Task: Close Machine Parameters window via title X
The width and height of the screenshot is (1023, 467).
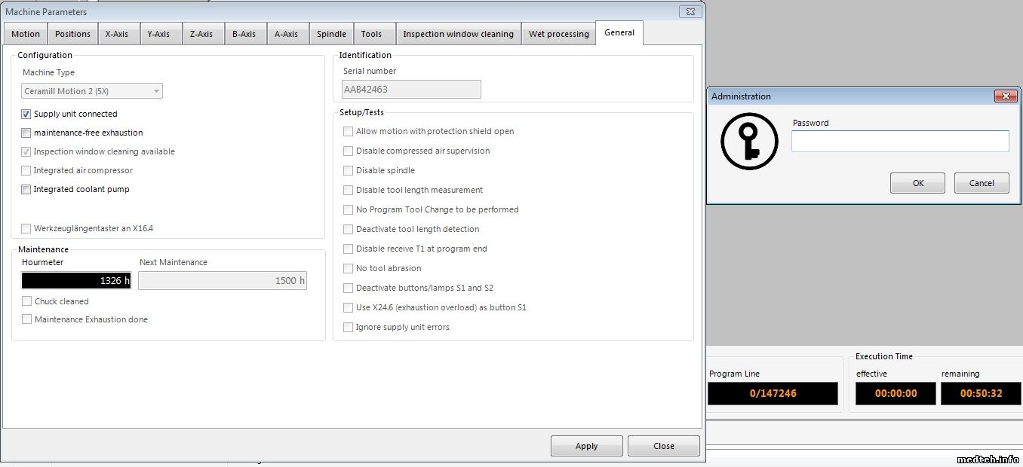Action: (690, 11)
